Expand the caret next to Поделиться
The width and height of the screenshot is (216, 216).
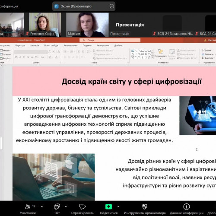(x=118, y=206)
